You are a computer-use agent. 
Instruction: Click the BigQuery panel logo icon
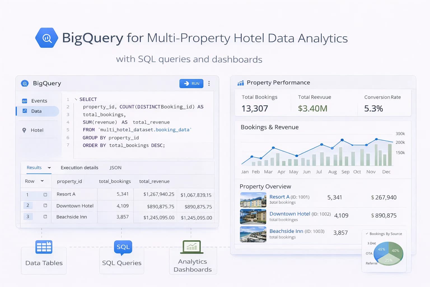(25, 83)
